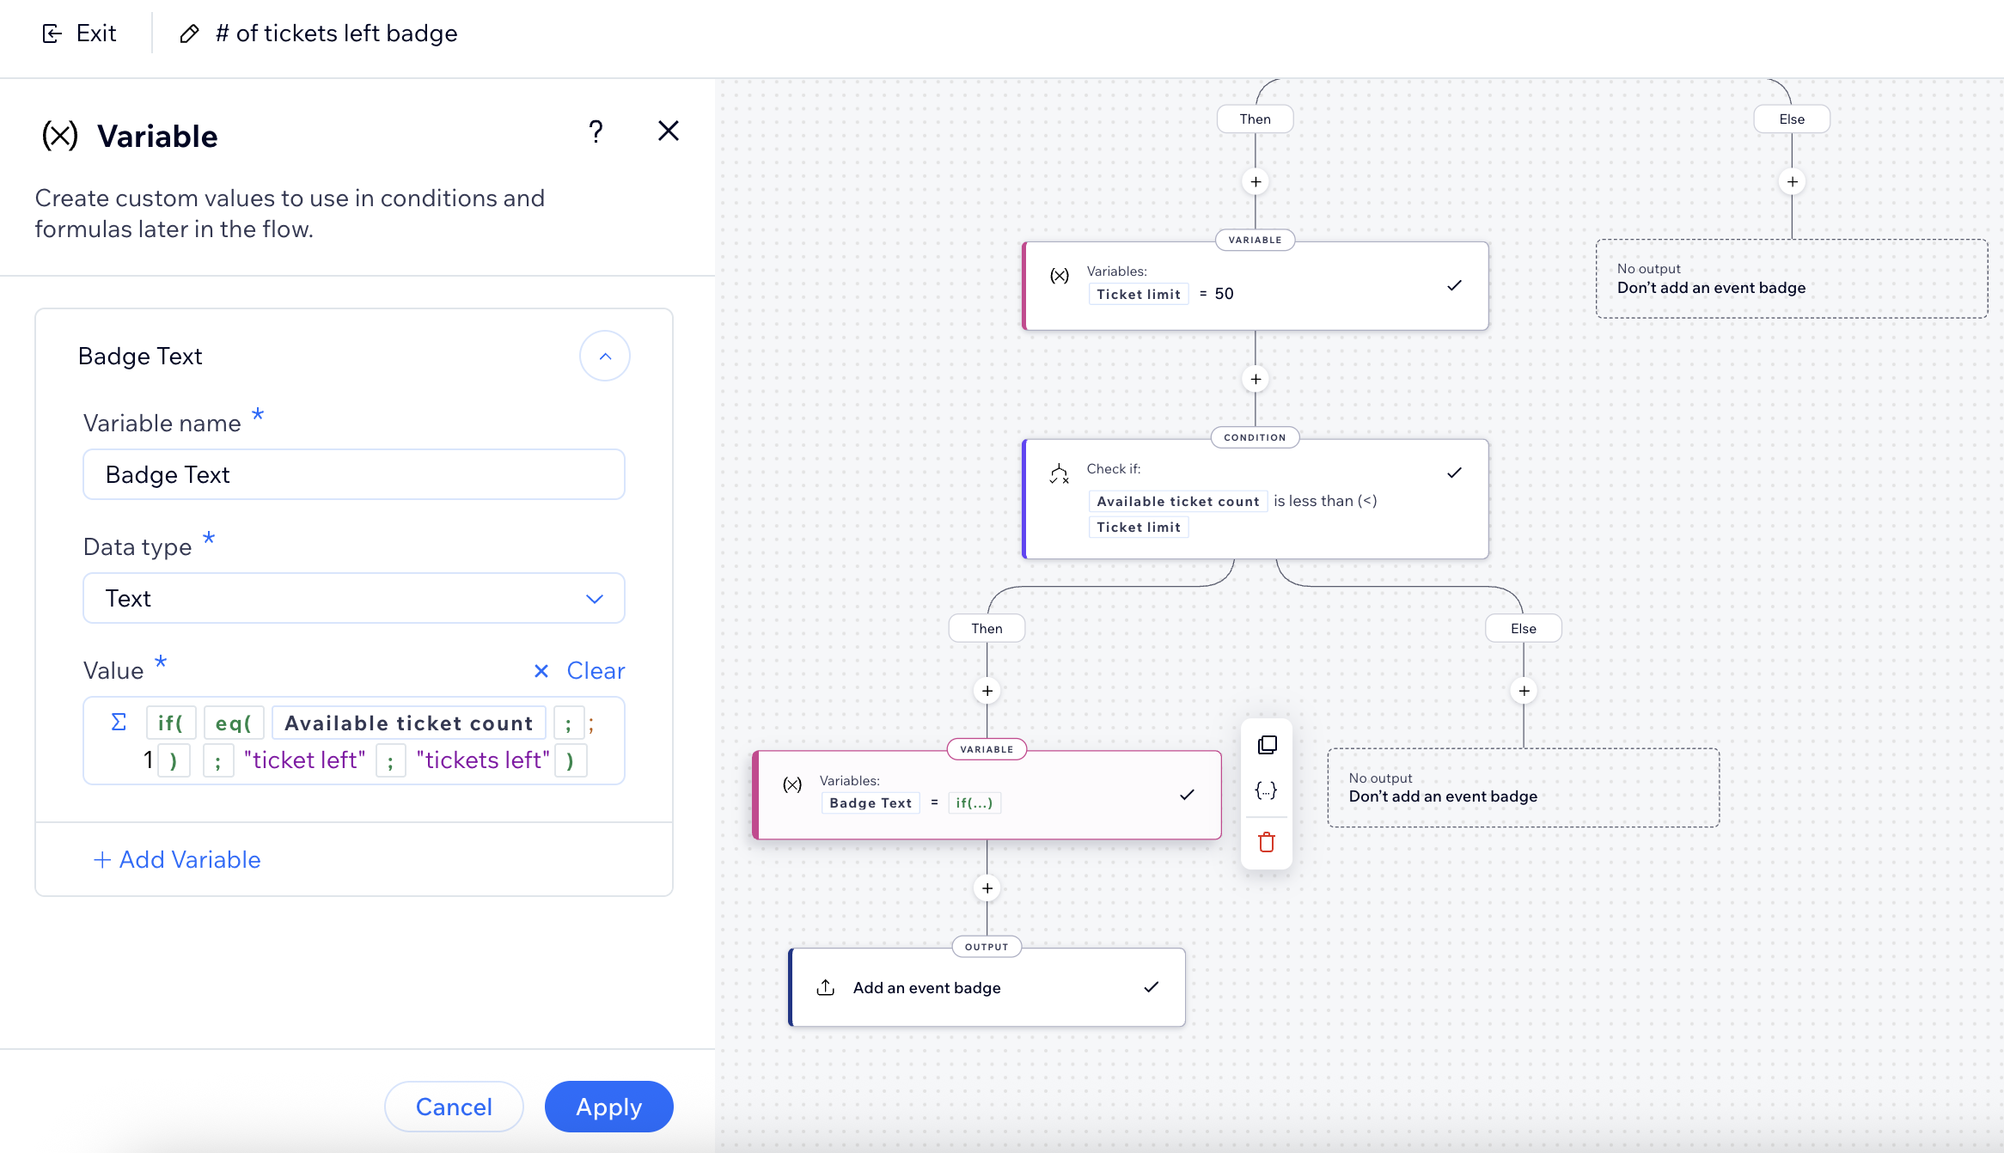
Task: Open the Data type dropdown
Action: point(353,598)
